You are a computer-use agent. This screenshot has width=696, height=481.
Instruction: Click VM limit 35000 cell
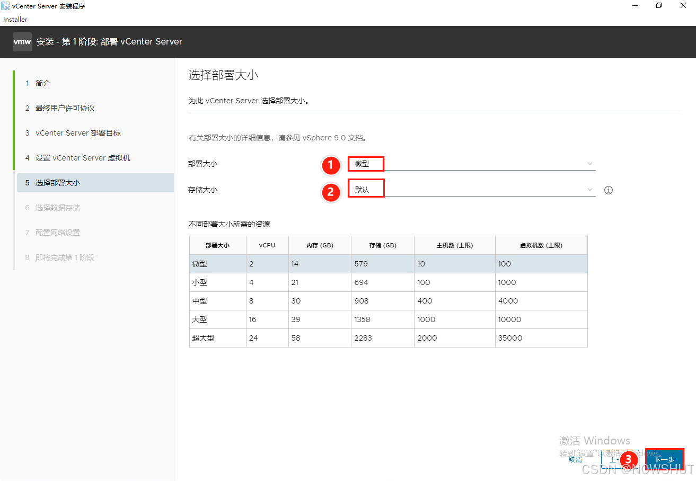(x=541, y=338)
